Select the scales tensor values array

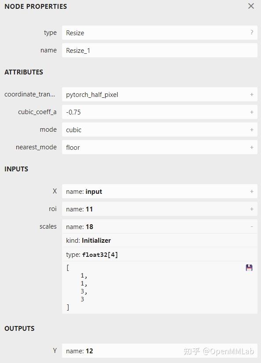160,288
